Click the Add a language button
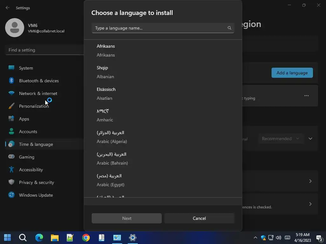The image size is (326, 244). tap(292, 73)
